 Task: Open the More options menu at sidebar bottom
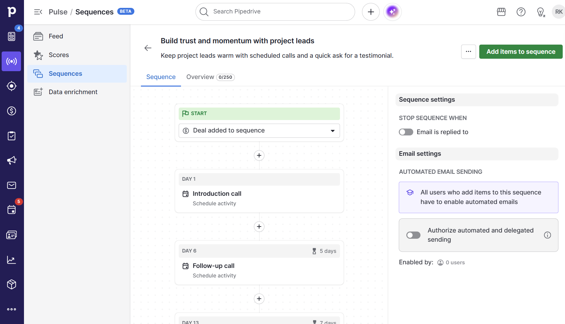[x=11, y=309]
